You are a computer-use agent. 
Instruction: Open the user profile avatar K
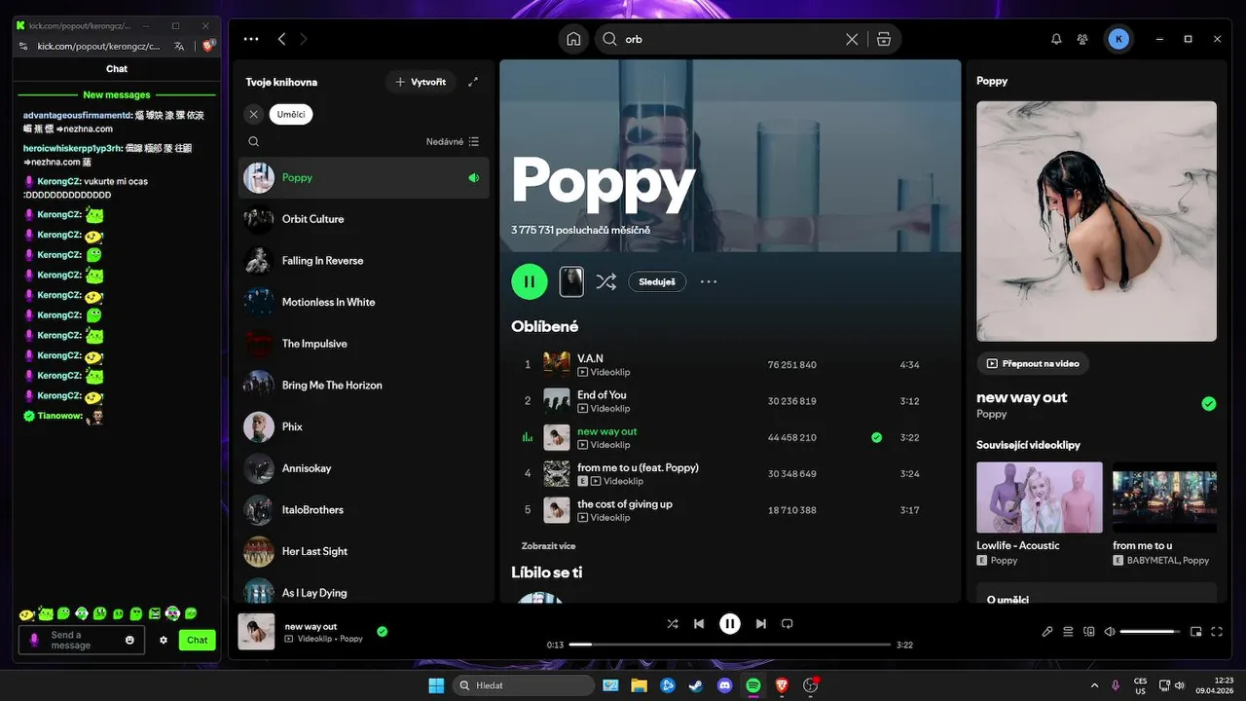click(1118, 39)
